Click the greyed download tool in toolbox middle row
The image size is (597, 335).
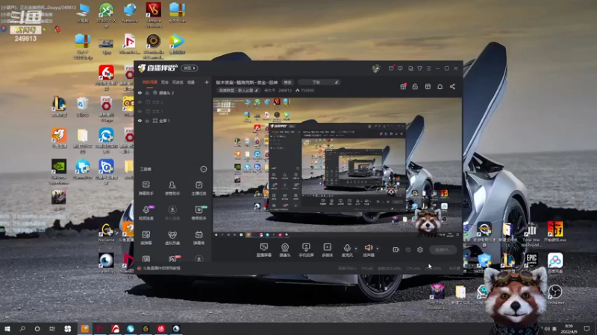172,213
